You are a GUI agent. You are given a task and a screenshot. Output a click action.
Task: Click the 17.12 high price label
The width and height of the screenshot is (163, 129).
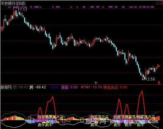coord(23,9)
